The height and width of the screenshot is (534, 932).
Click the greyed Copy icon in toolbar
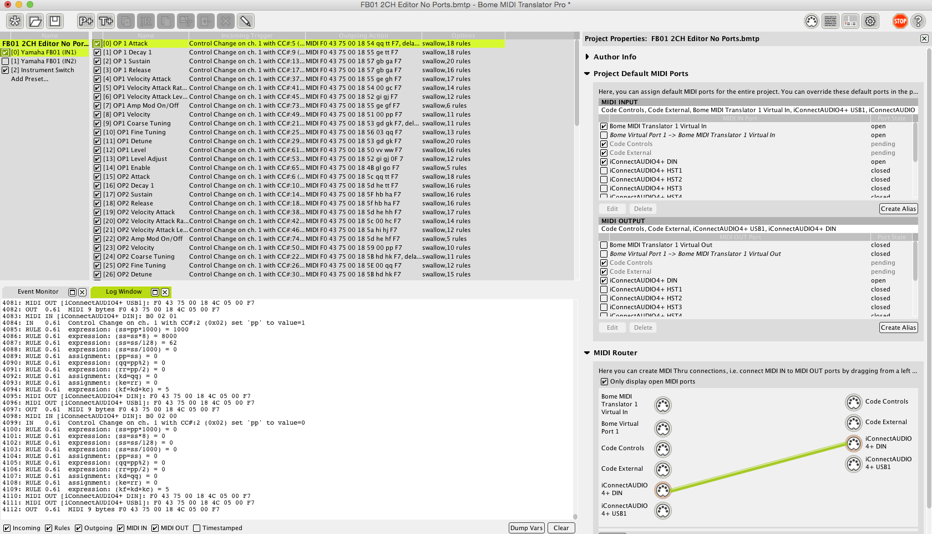coord(166,21)
